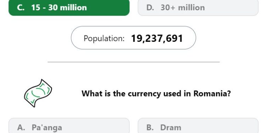The width and height of the screenshot is (266, 133).
Task: Click the population value 19,237,691
Action: (x=157, y=38)
